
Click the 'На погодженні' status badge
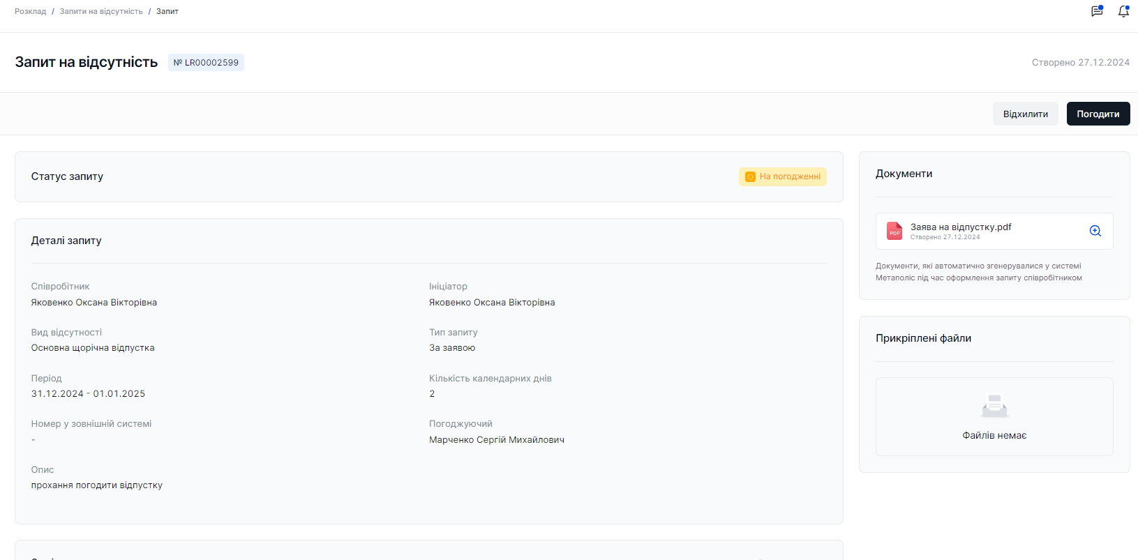tap(783, 176)
